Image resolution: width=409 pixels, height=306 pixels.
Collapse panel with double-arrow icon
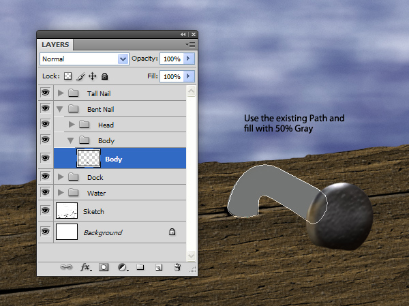[183, 35]
